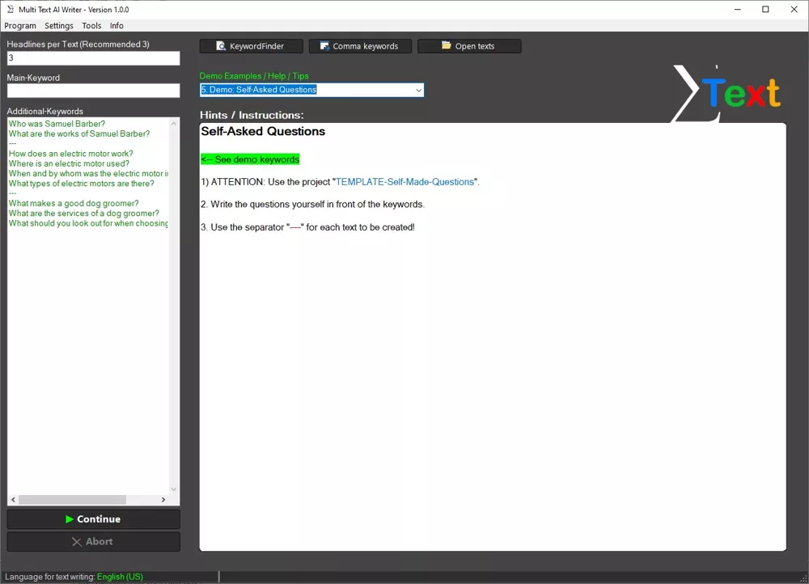Viewport: 809px width, 584px height.
Task: Expand the Demo Examples dropdown
Action: click(418, 91)
